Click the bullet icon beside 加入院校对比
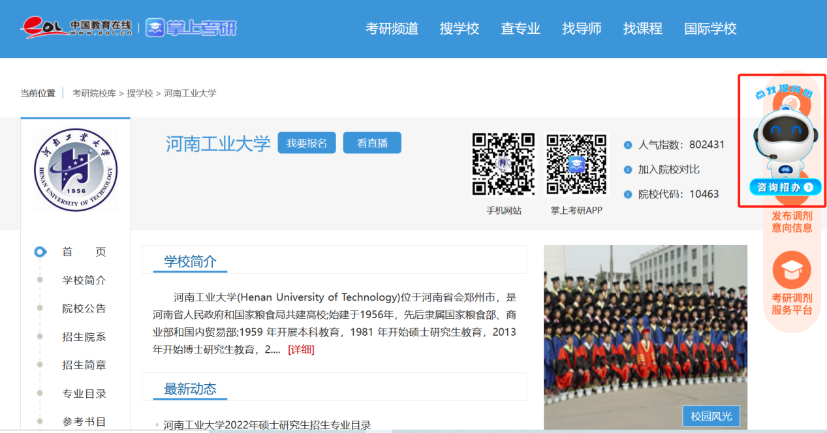Viewport: 827px width, 433px height. tap(628, 170)
